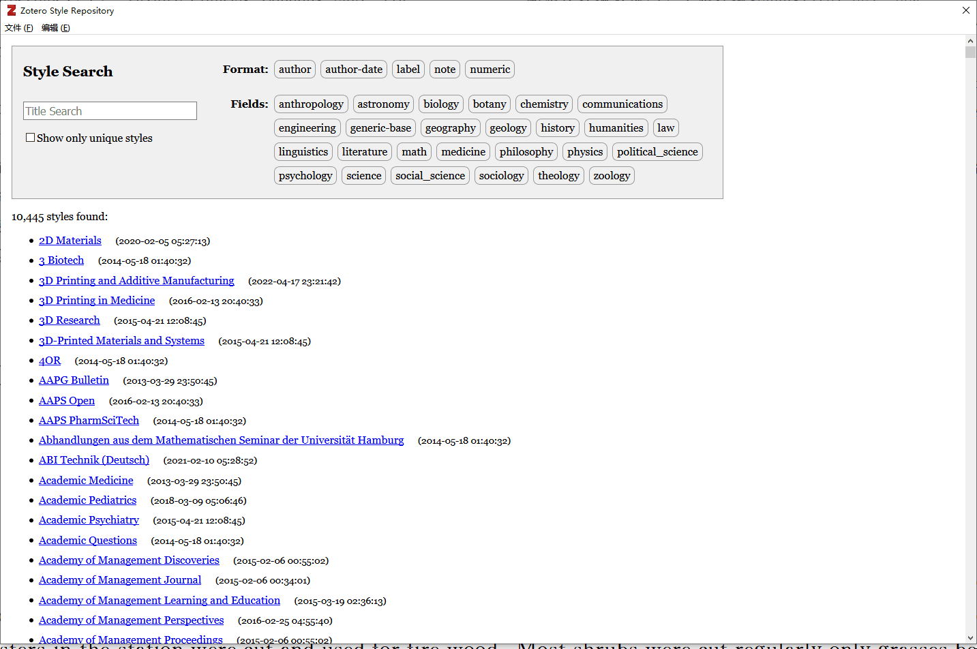Screen dimensions: 977x649
Task: Toggle the author-date format filter
Action: click(353, 70)
